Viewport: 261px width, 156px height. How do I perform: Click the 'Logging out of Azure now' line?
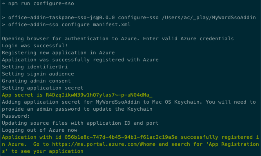[x=40, y=130]
